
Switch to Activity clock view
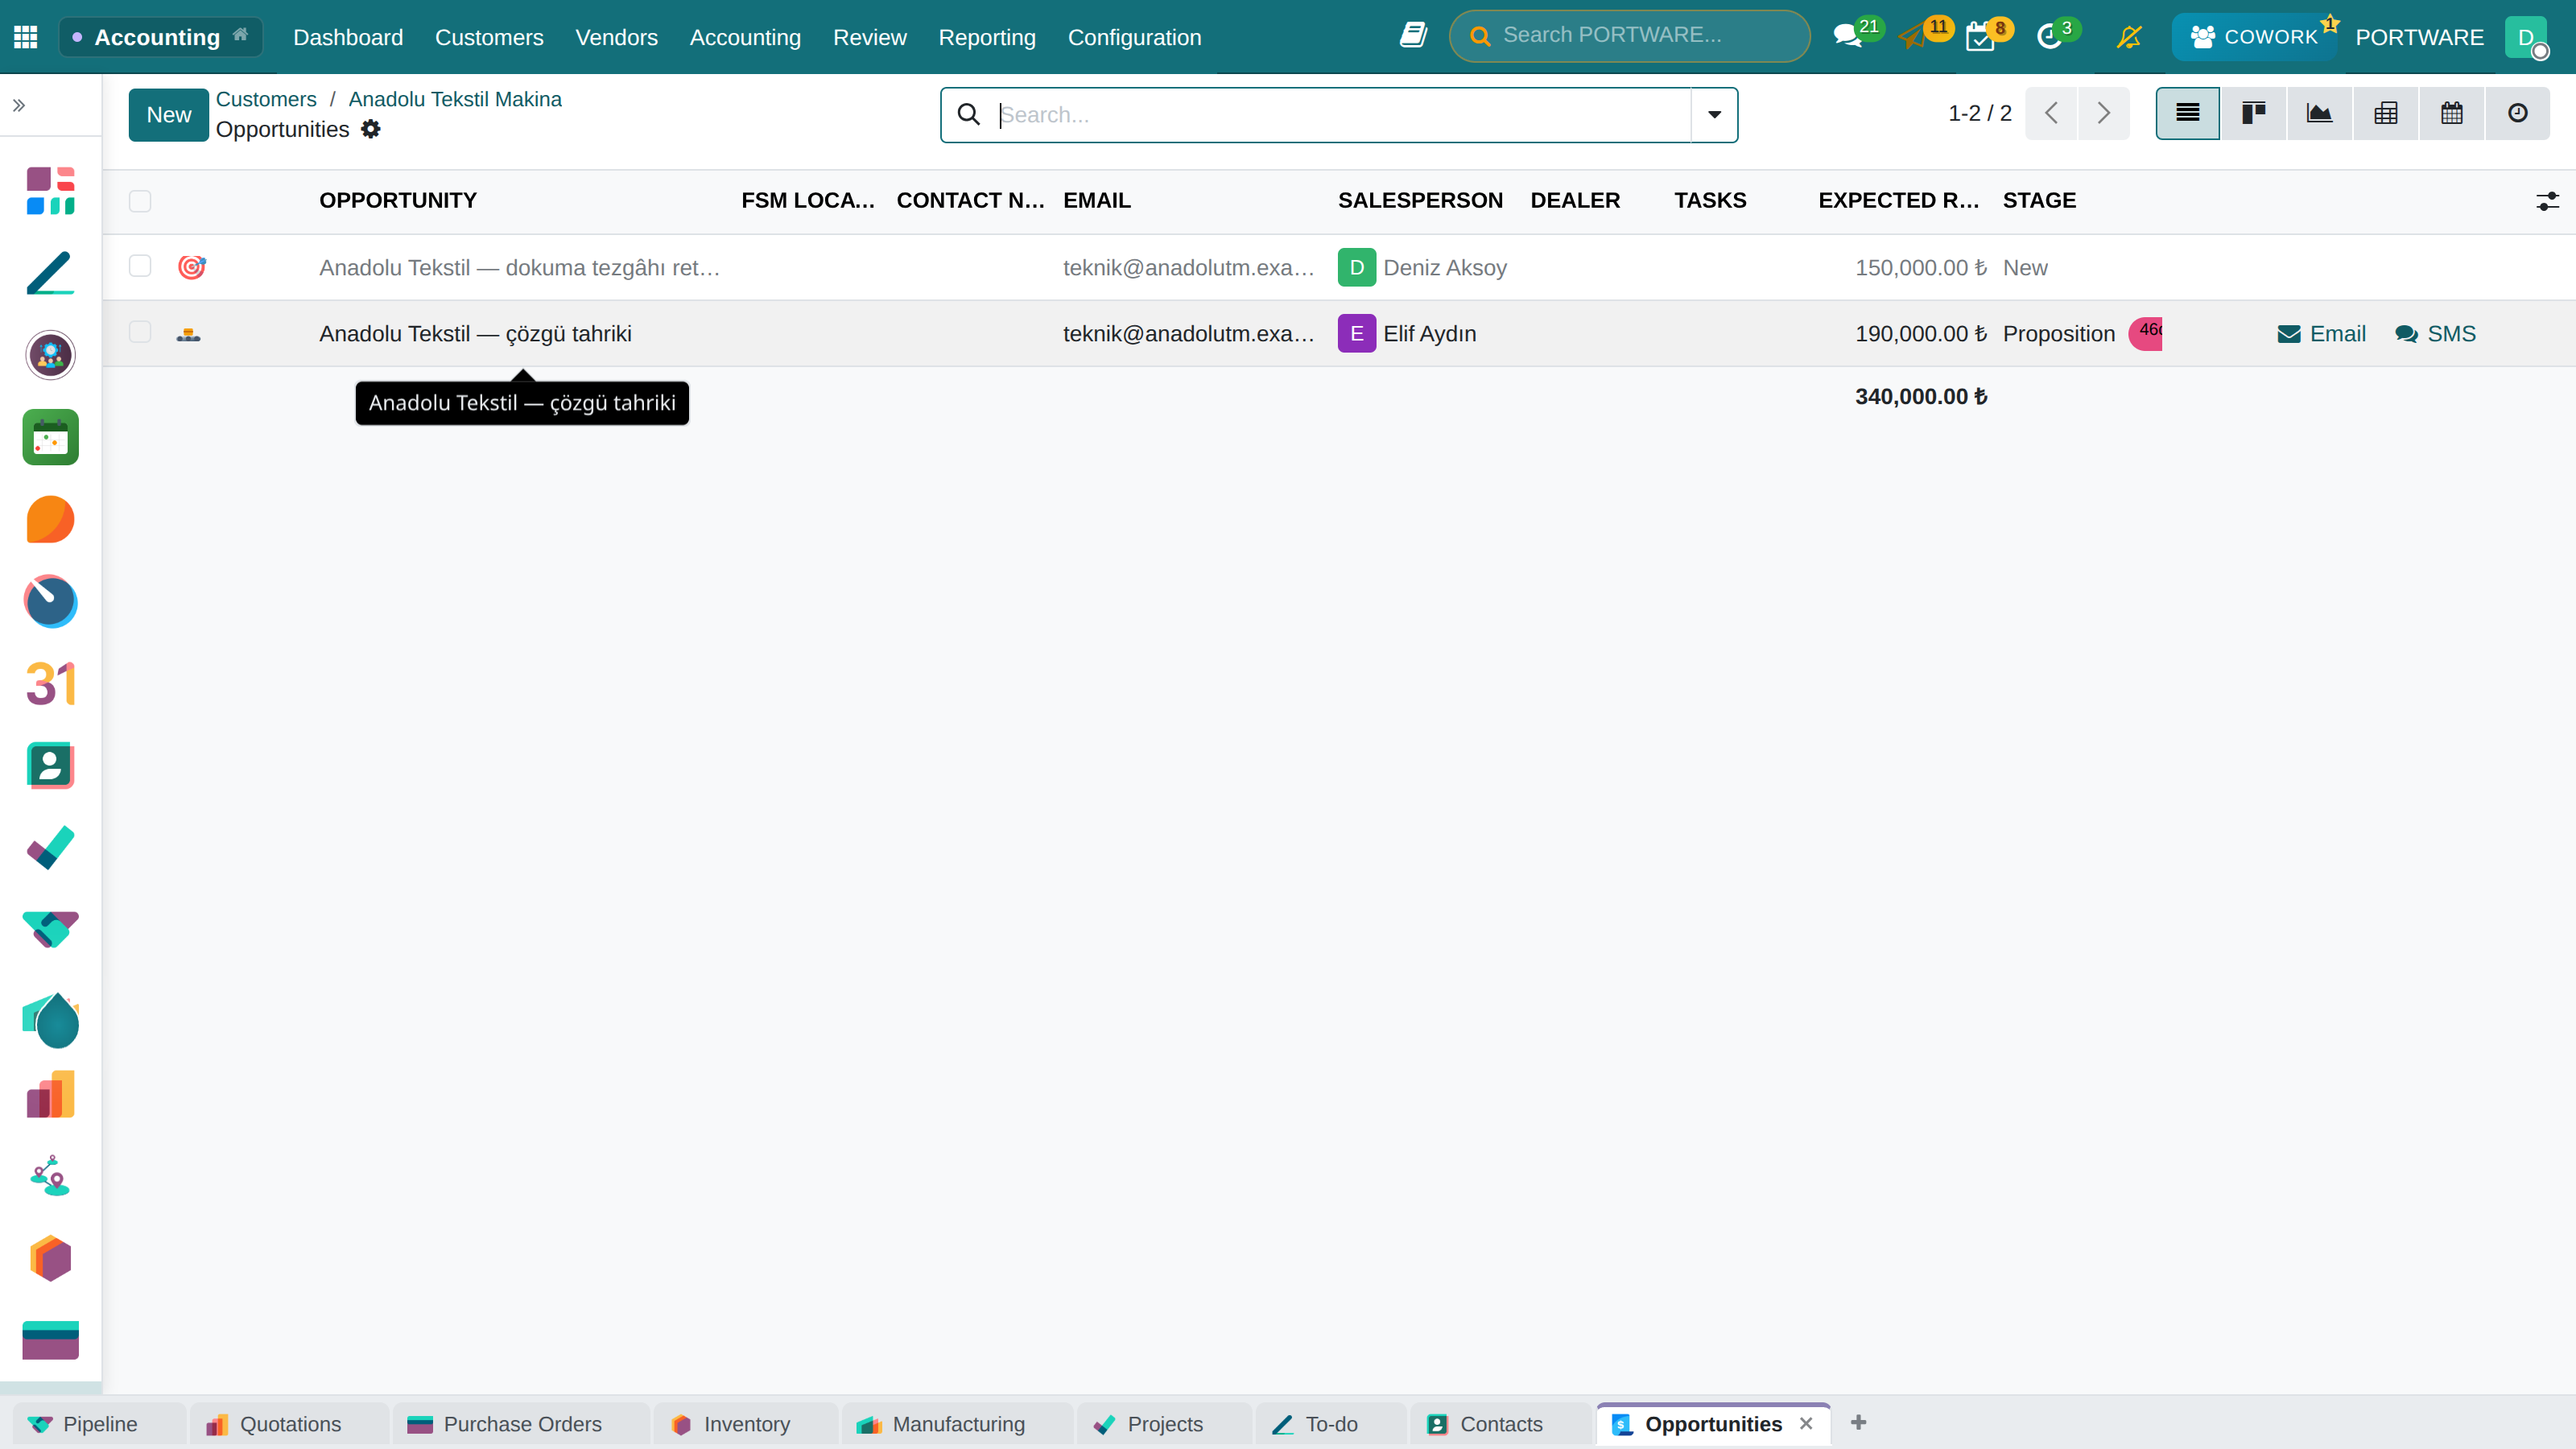coord(2517,113)
